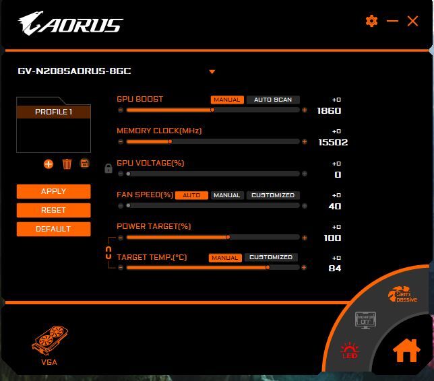Increase GPU Voltage with plus icon
The image size is (434, 381).
[x=305, y=174]
